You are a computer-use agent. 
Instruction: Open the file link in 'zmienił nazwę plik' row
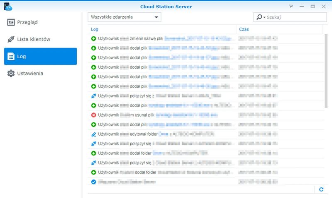(199, 38)
